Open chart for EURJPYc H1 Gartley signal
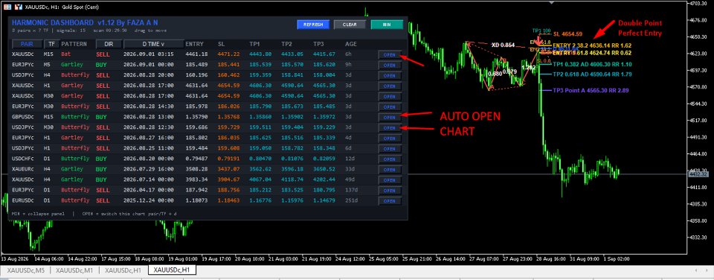 [390, 139]
